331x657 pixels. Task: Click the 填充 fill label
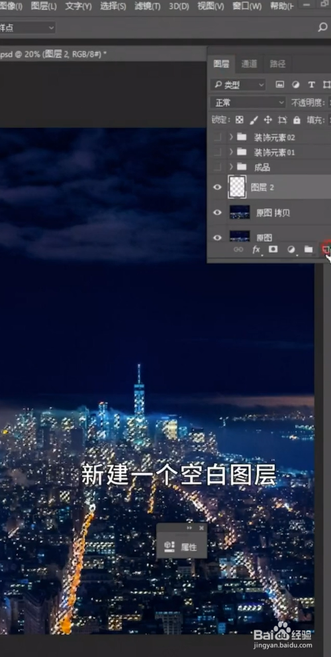point(315,120)
